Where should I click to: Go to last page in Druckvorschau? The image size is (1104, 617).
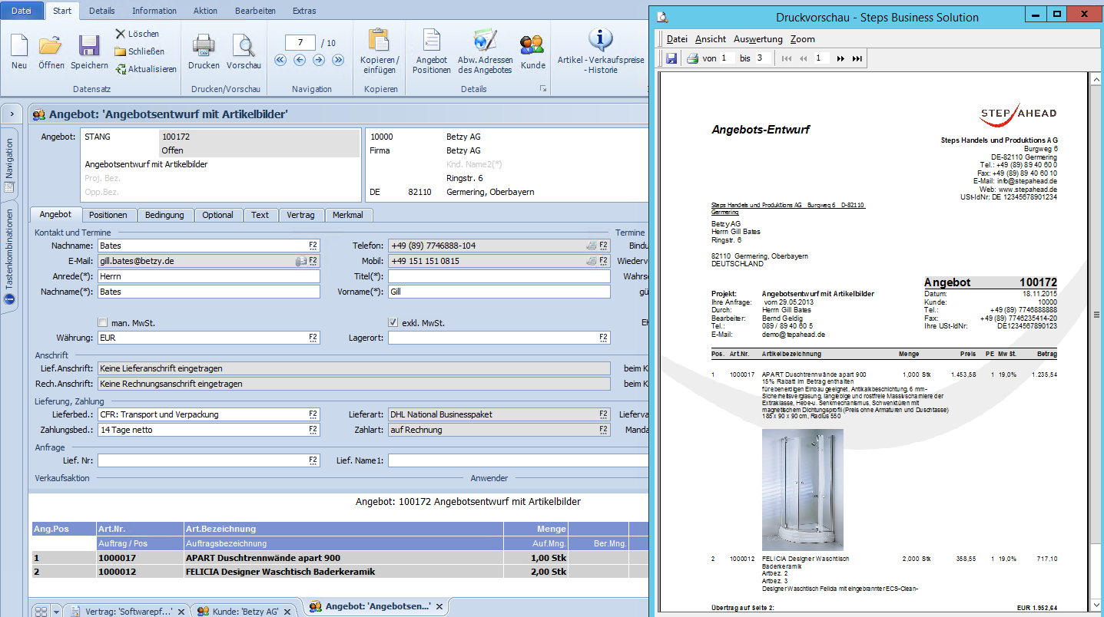point(857,58)
